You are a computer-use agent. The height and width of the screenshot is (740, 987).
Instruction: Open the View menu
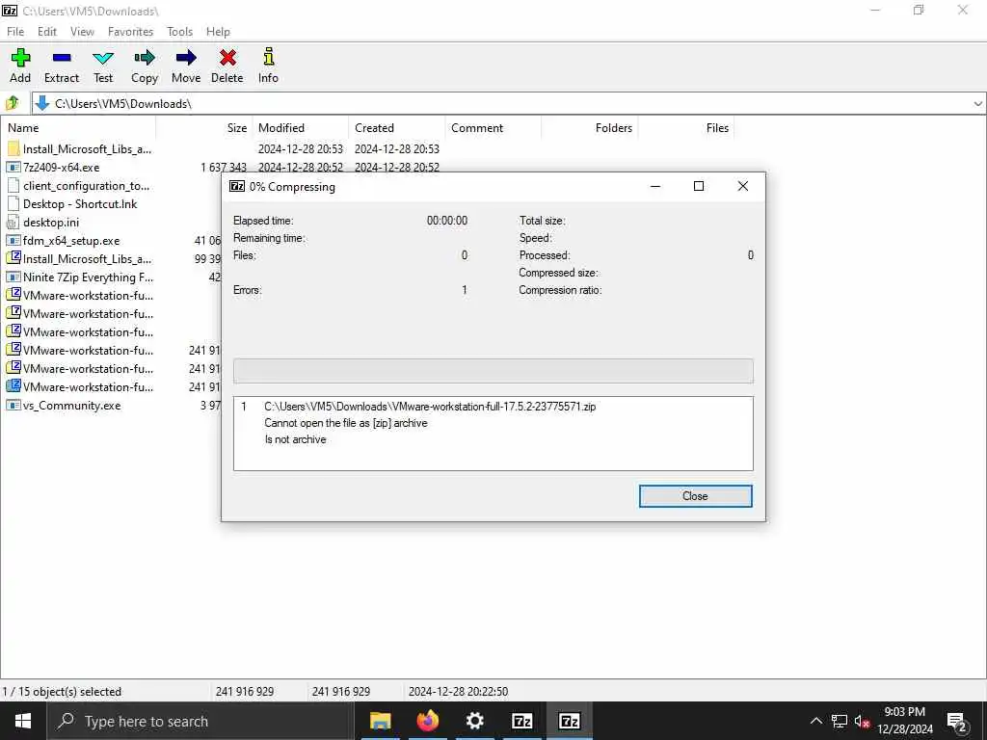pyautogui.click(x=82, y=32)
